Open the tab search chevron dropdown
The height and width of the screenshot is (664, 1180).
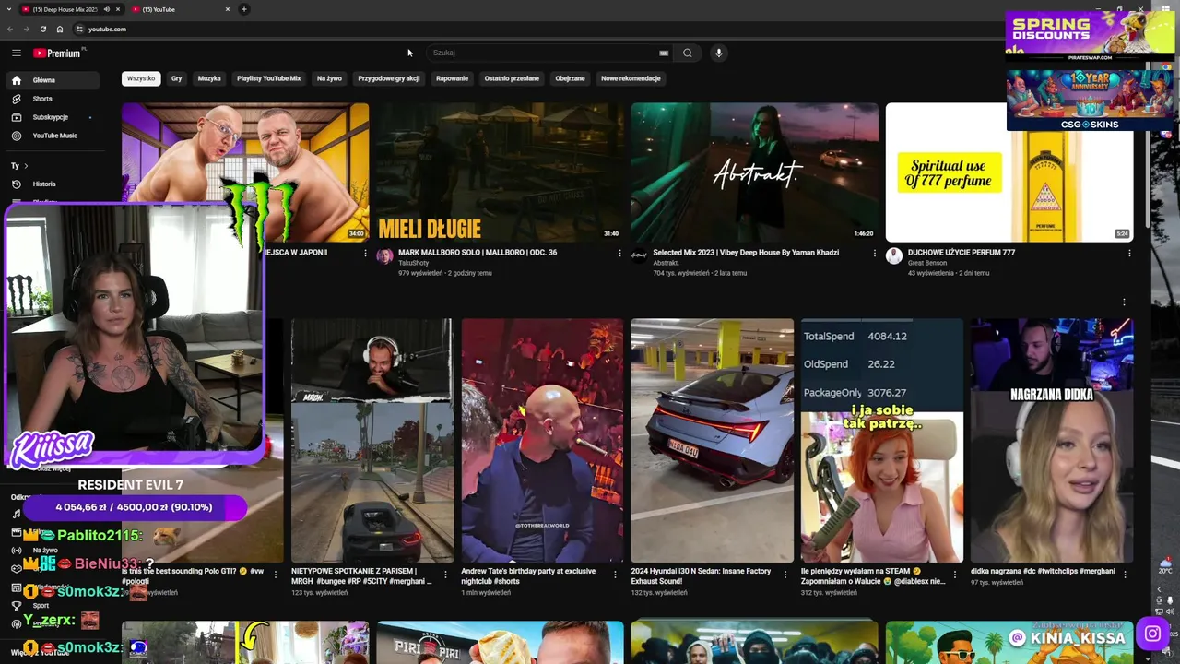[11, 9]
